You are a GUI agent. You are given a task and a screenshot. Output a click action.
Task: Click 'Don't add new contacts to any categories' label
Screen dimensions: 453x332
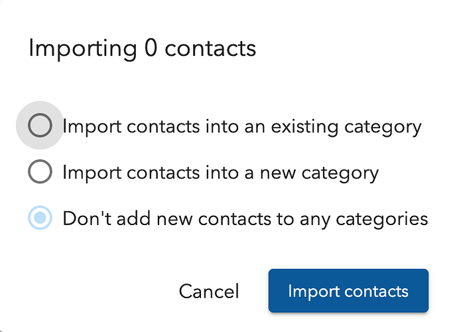point(245,219)
